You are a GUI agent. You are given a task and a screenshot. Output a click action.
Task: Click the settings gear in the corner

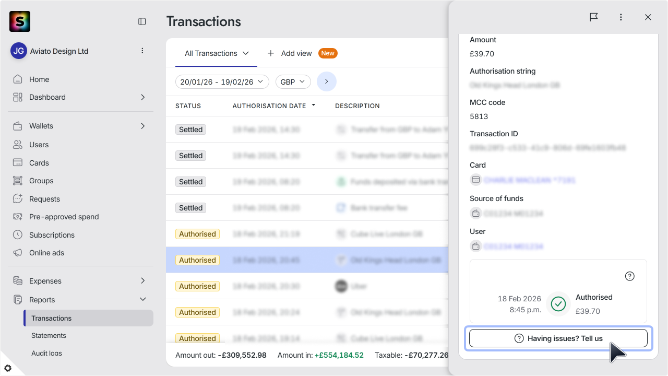click(x=8, y=368)
